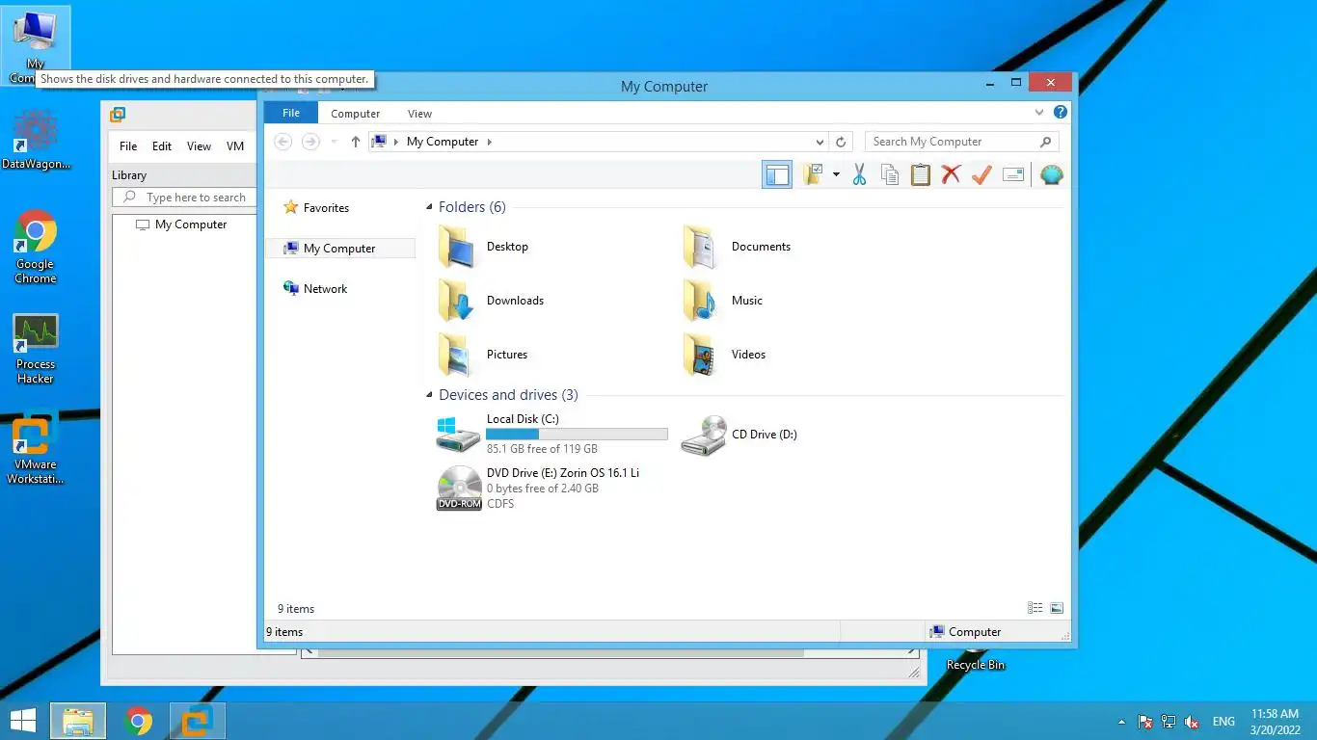1317x740 pixels.
Task: Click the Classic Shell settings shell icon
Action: click(1052, 174)
